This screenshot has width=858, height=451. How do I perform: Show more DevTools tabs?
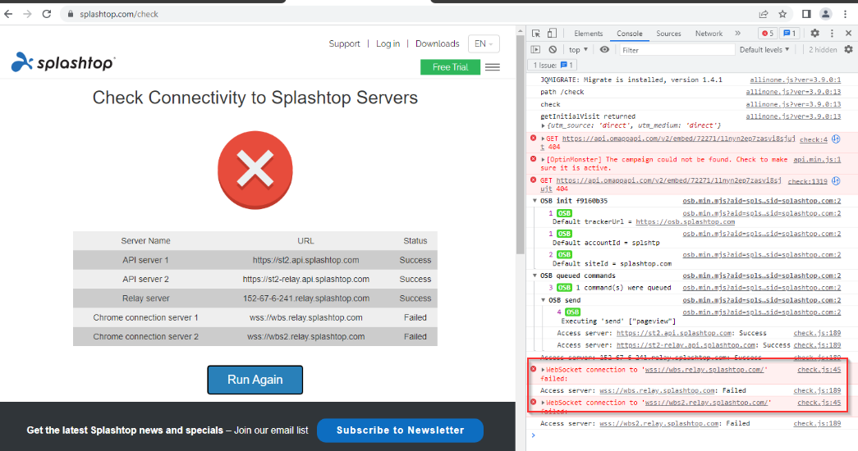(737, 34)
